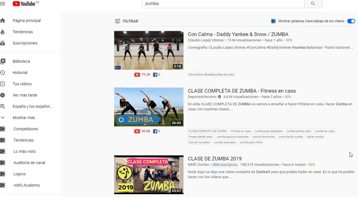The width and height of the screenshot is (358, 197).
Task: Open Biblioteca in the sidebar
Action: [x=21, y=61]
